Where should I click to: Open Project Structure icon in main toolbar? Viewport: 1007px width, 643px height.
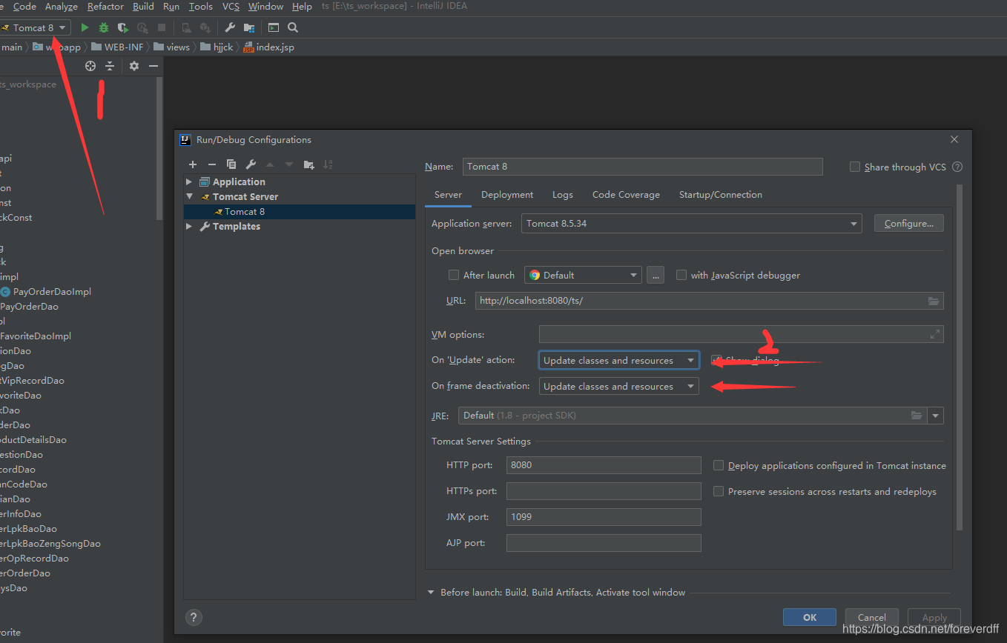(249, 27)
